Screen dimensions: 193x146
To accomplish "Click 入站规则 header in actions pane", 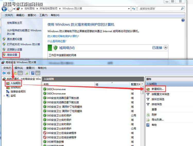I will (169, 84).
